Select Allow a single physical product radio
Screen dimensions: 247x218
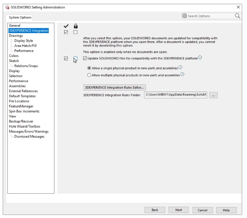[89, 68]
